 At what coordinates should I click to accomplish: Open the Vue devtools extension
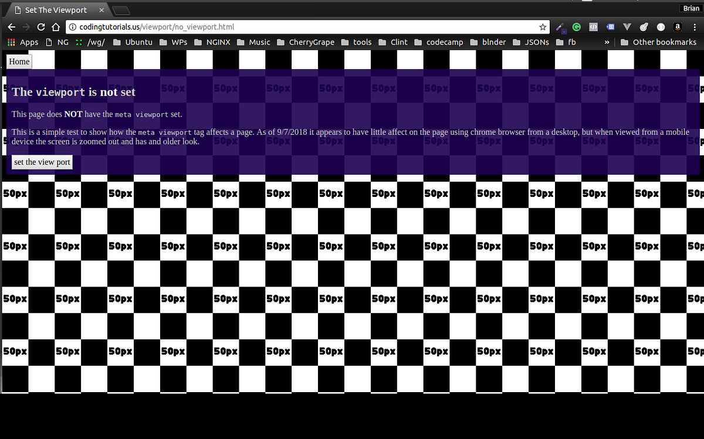click(x=627, y=27)
